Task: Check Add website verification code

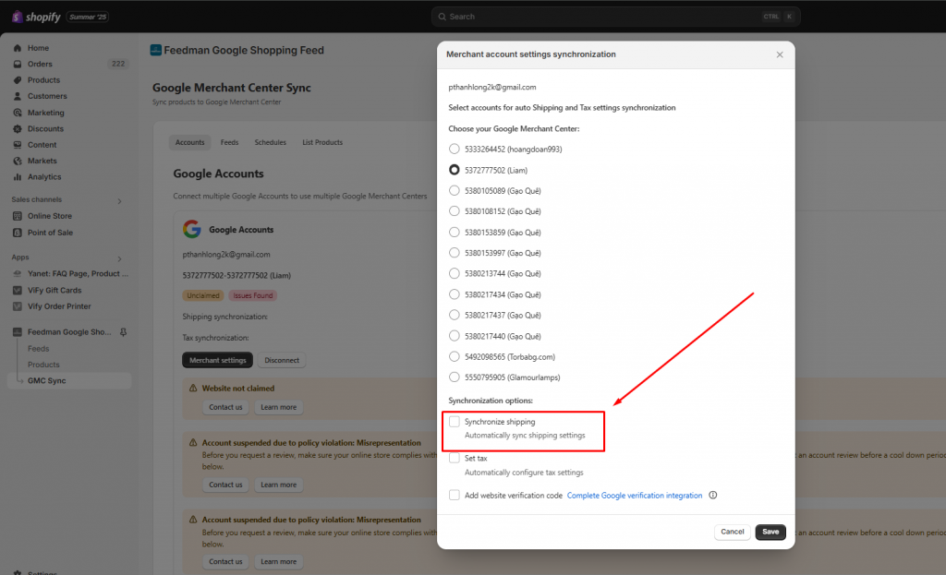Action: click(455, 496)
